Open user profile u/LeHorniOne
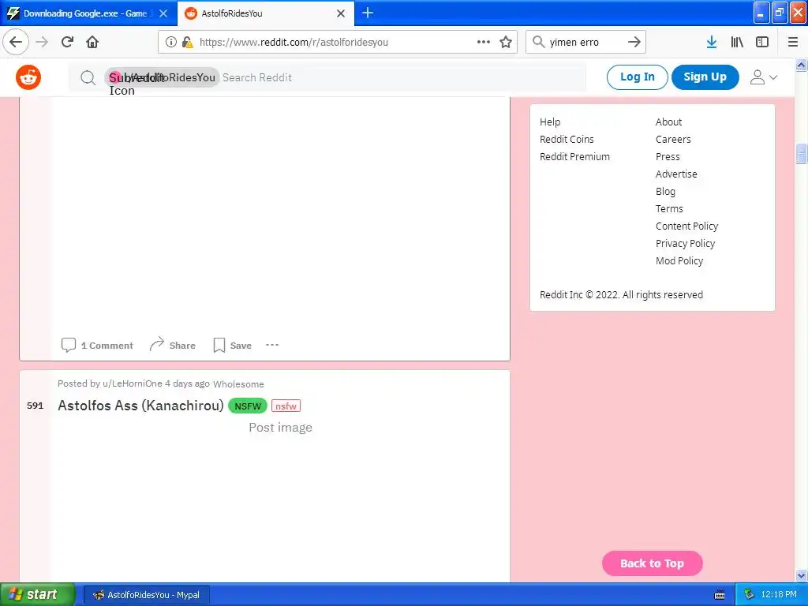The width and height of the screenshot is (808, 606). click(x=133, y=383)
